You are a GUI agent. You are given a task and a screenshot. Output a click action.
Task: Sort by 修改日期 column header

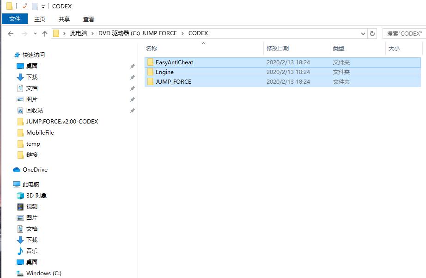(x=278, y=49)
